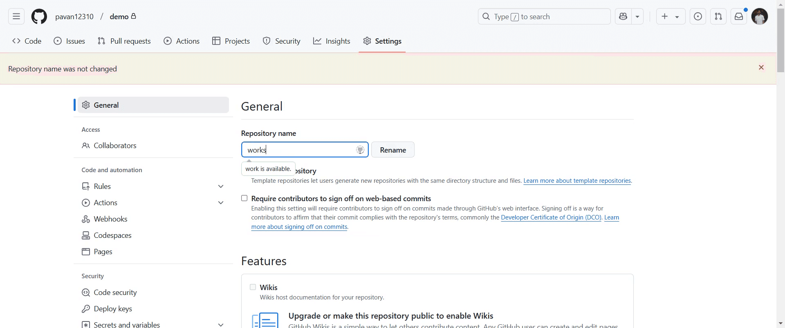This screenshot has height=328, width=785.
Task: Switch to the Code tab
Action: pos(27,41)
